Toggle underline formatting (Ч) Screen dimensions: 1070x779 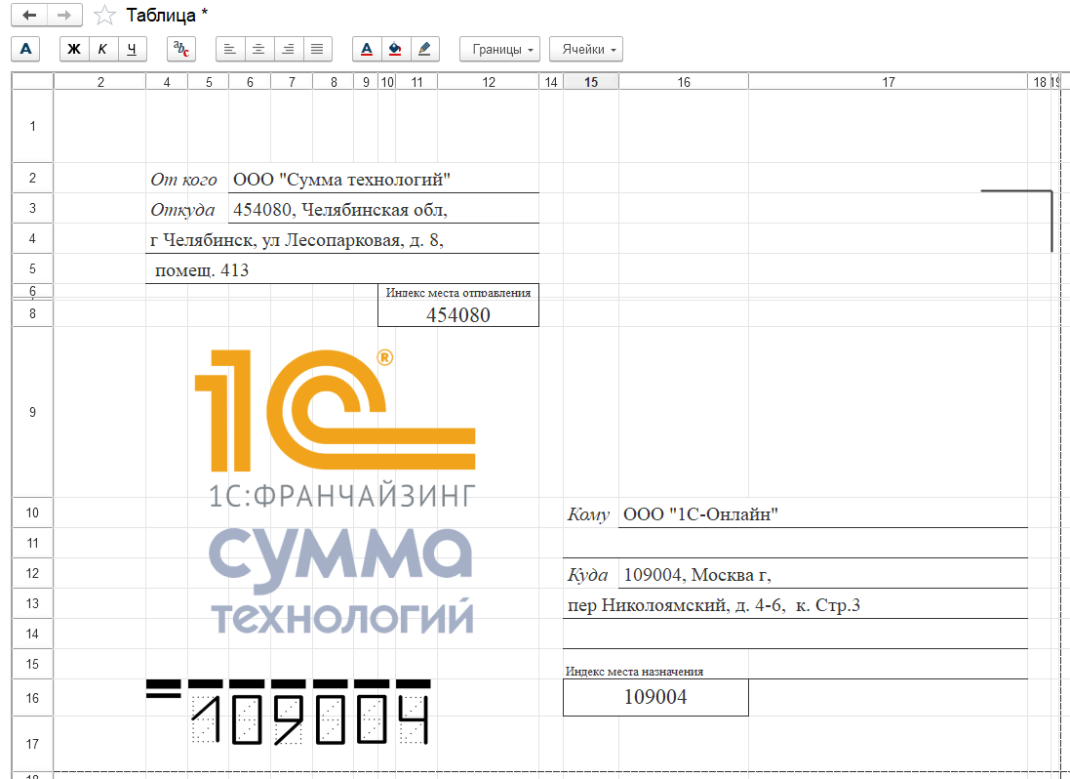(x=132, y=49)
